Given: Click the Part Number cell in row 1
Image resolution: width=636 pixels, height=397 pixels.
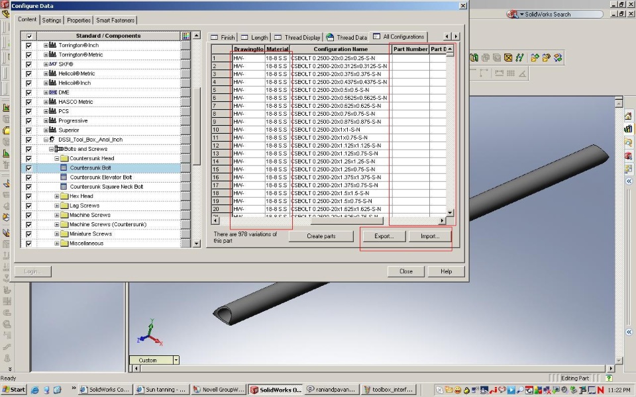Looking at the screenshot, I should click(x=411, y=58).
